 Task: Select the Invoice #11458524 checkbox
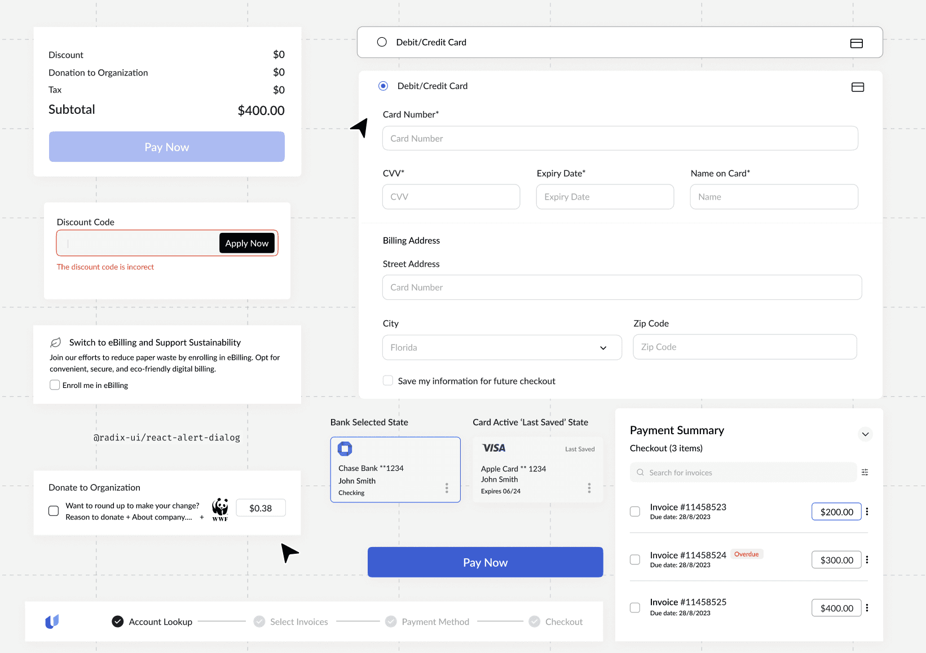tap(635, 559)
